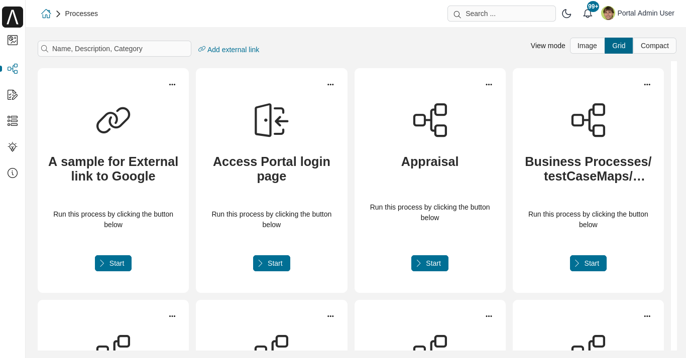Click the process search input field
Screen dimensions: 686x358
click(114, 49)
